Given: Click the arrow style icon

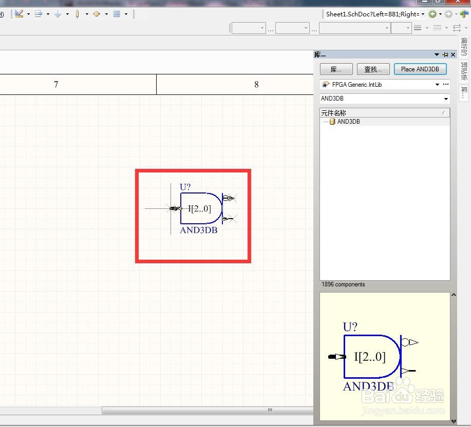Looking at the screenshot, I should click(x=457, y=28).
